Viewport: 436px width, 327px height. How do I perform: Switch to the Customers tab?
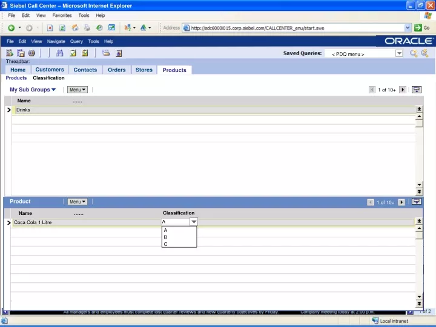(x=50, y=70)
